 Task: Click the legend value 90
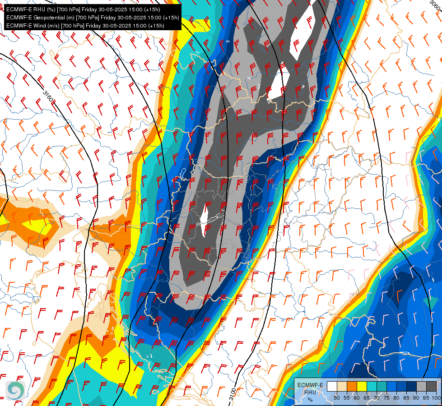pos(416,398)
